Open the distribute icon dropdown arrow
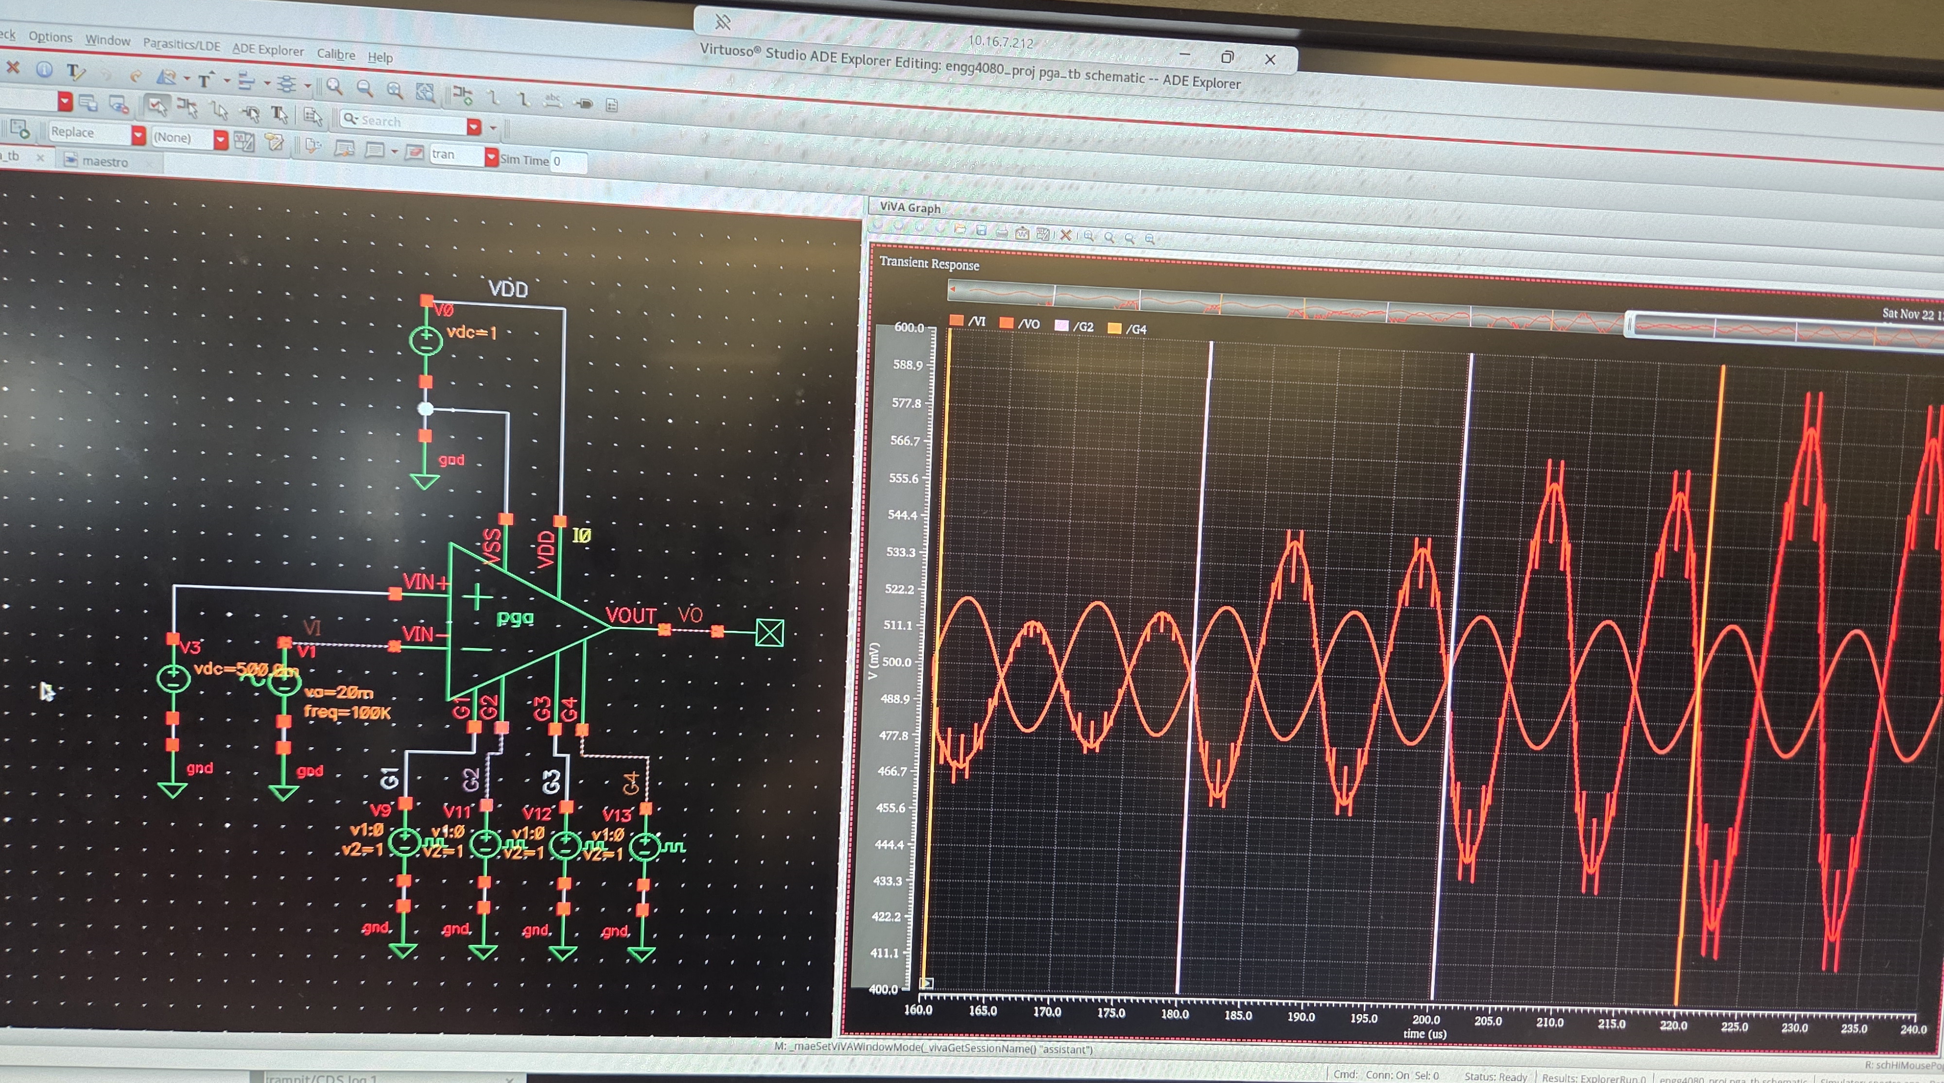Viewport: 1944px width, 1083px height. click(x=307, y=85)
